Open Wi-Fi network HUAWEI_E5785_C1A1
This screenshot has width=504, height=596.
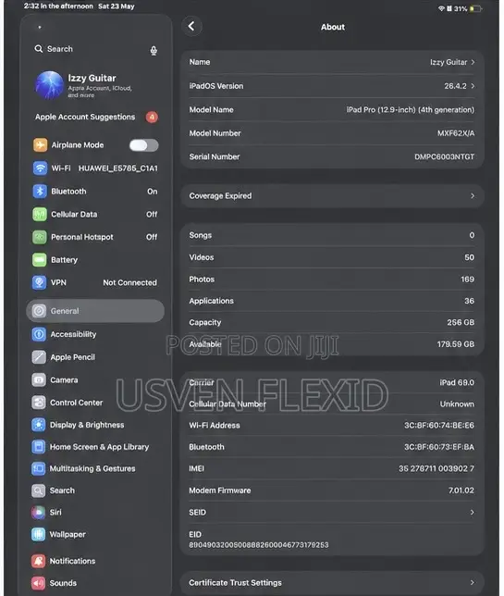[95, 168]
